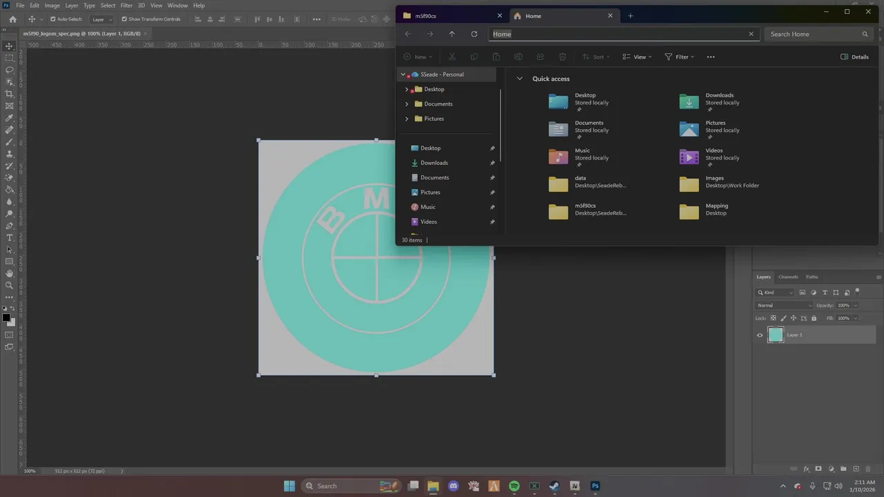
Task: Toggle lock all padlock icon
Action: coord(814,318)
